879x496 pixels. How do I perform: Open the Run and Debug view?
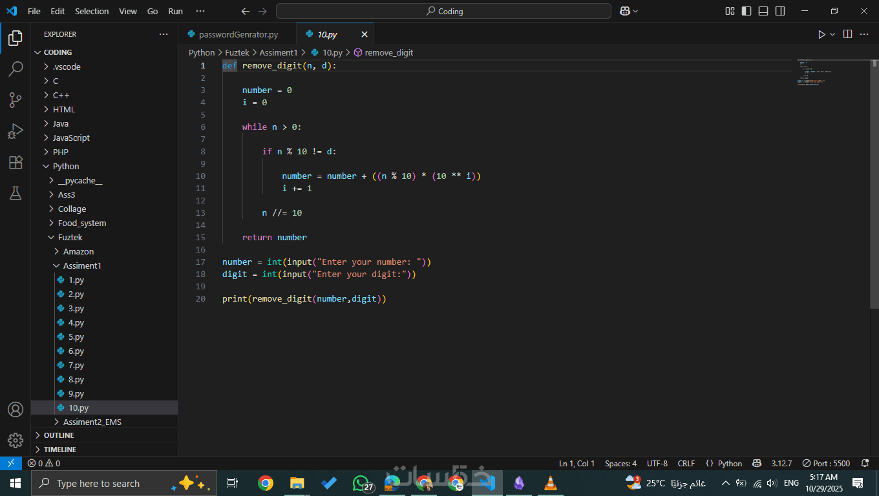(x=16, y=131)
